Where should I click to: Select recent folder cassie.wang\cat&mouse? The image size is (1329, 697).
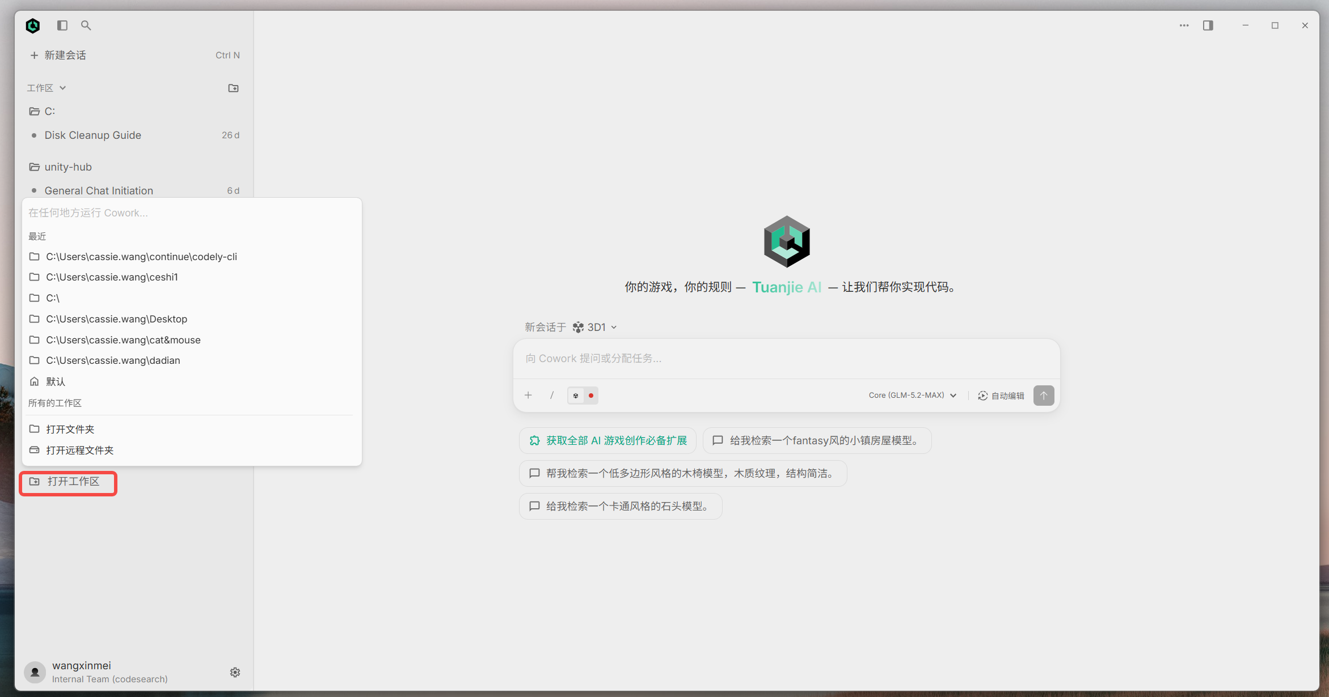coord(192,340)
